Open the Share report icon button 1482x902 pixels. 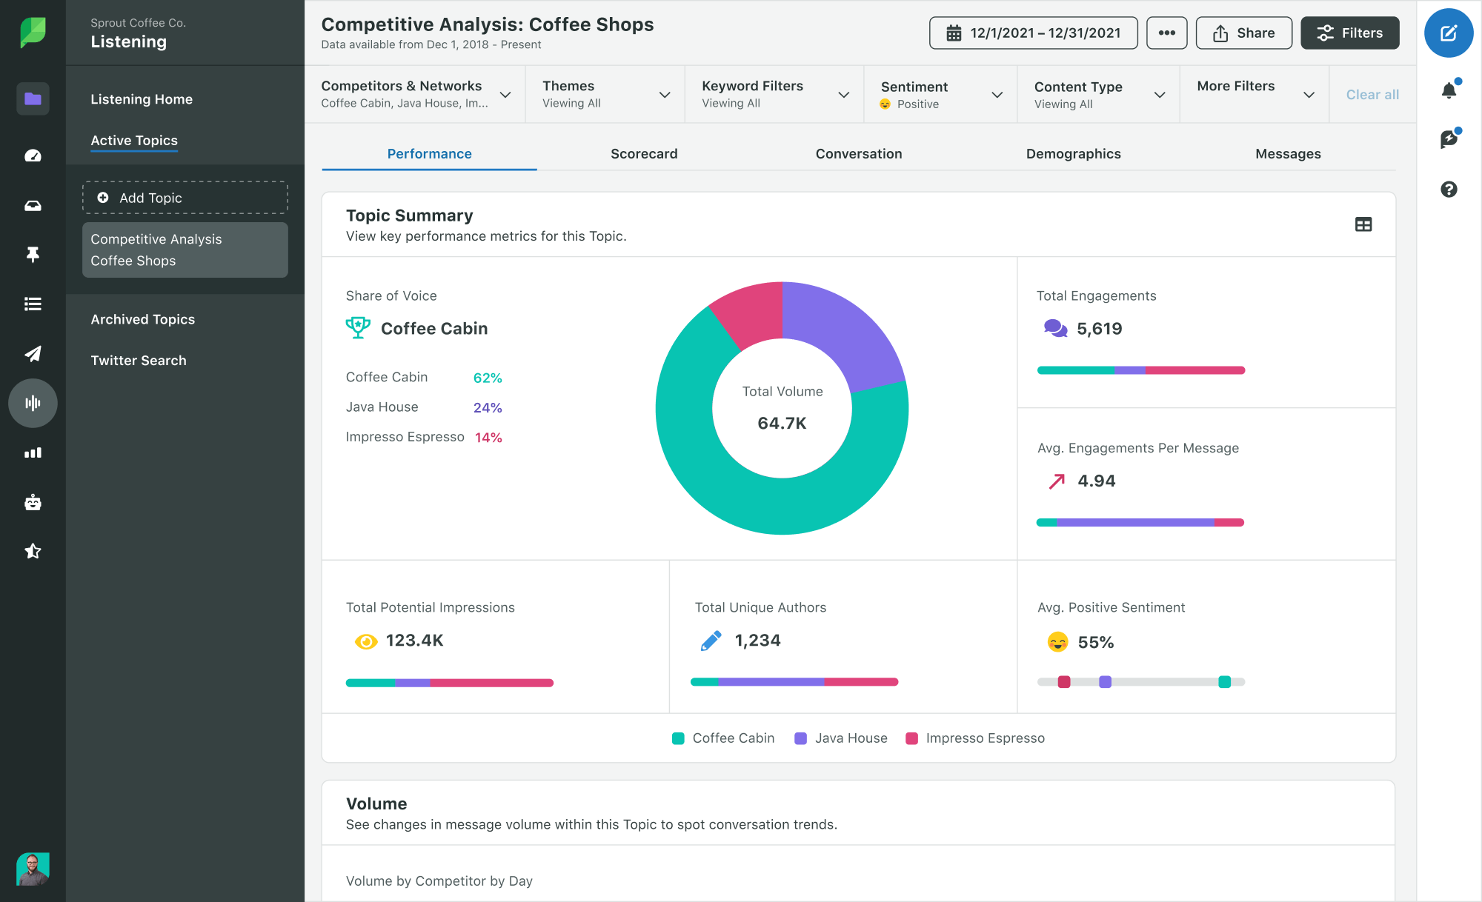(x=1244, y=34)
